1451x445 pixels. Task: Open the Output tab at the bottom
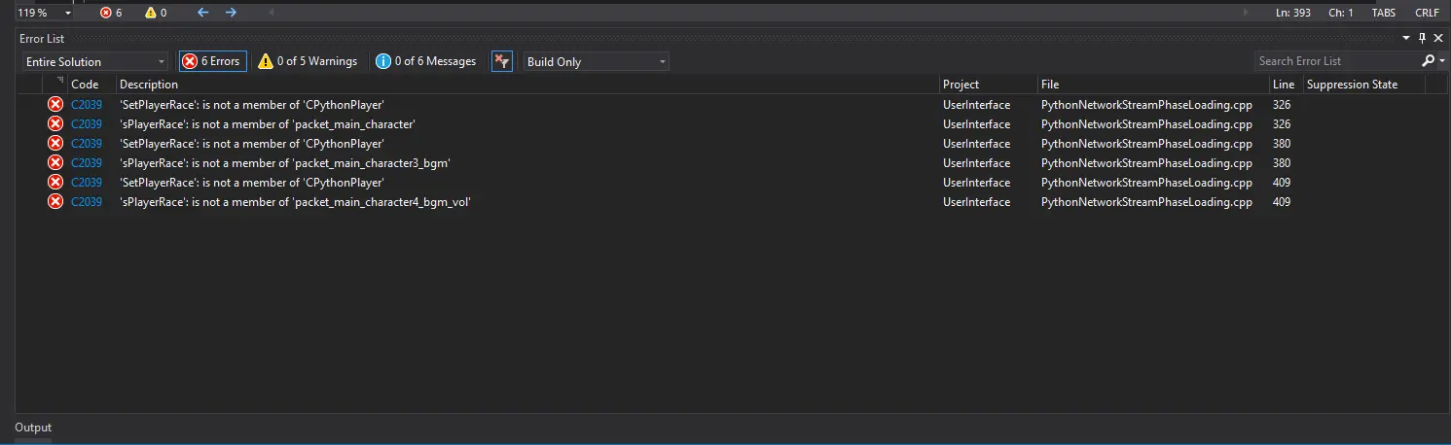[33, 428]
